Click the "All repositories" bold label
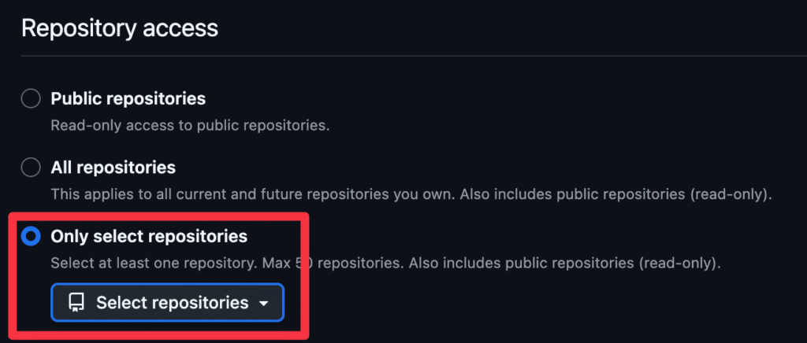 (x=113, y=168)
